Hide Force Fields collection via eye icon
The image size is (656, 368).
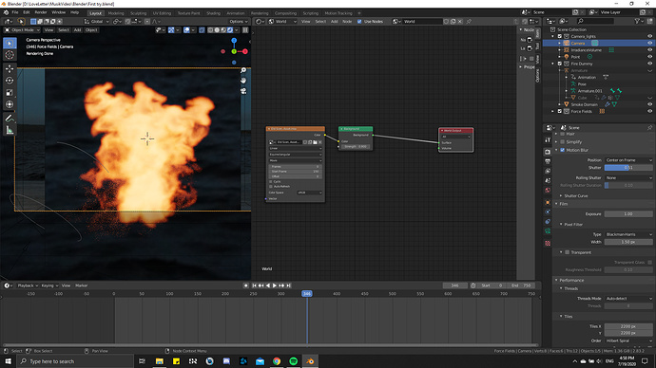649,111
